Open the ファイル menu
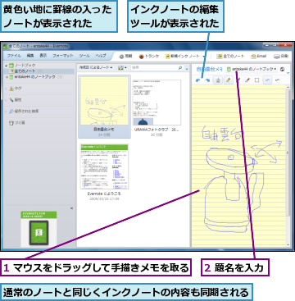This screenshot has width=295, height=301. click(x=14, y=56)
